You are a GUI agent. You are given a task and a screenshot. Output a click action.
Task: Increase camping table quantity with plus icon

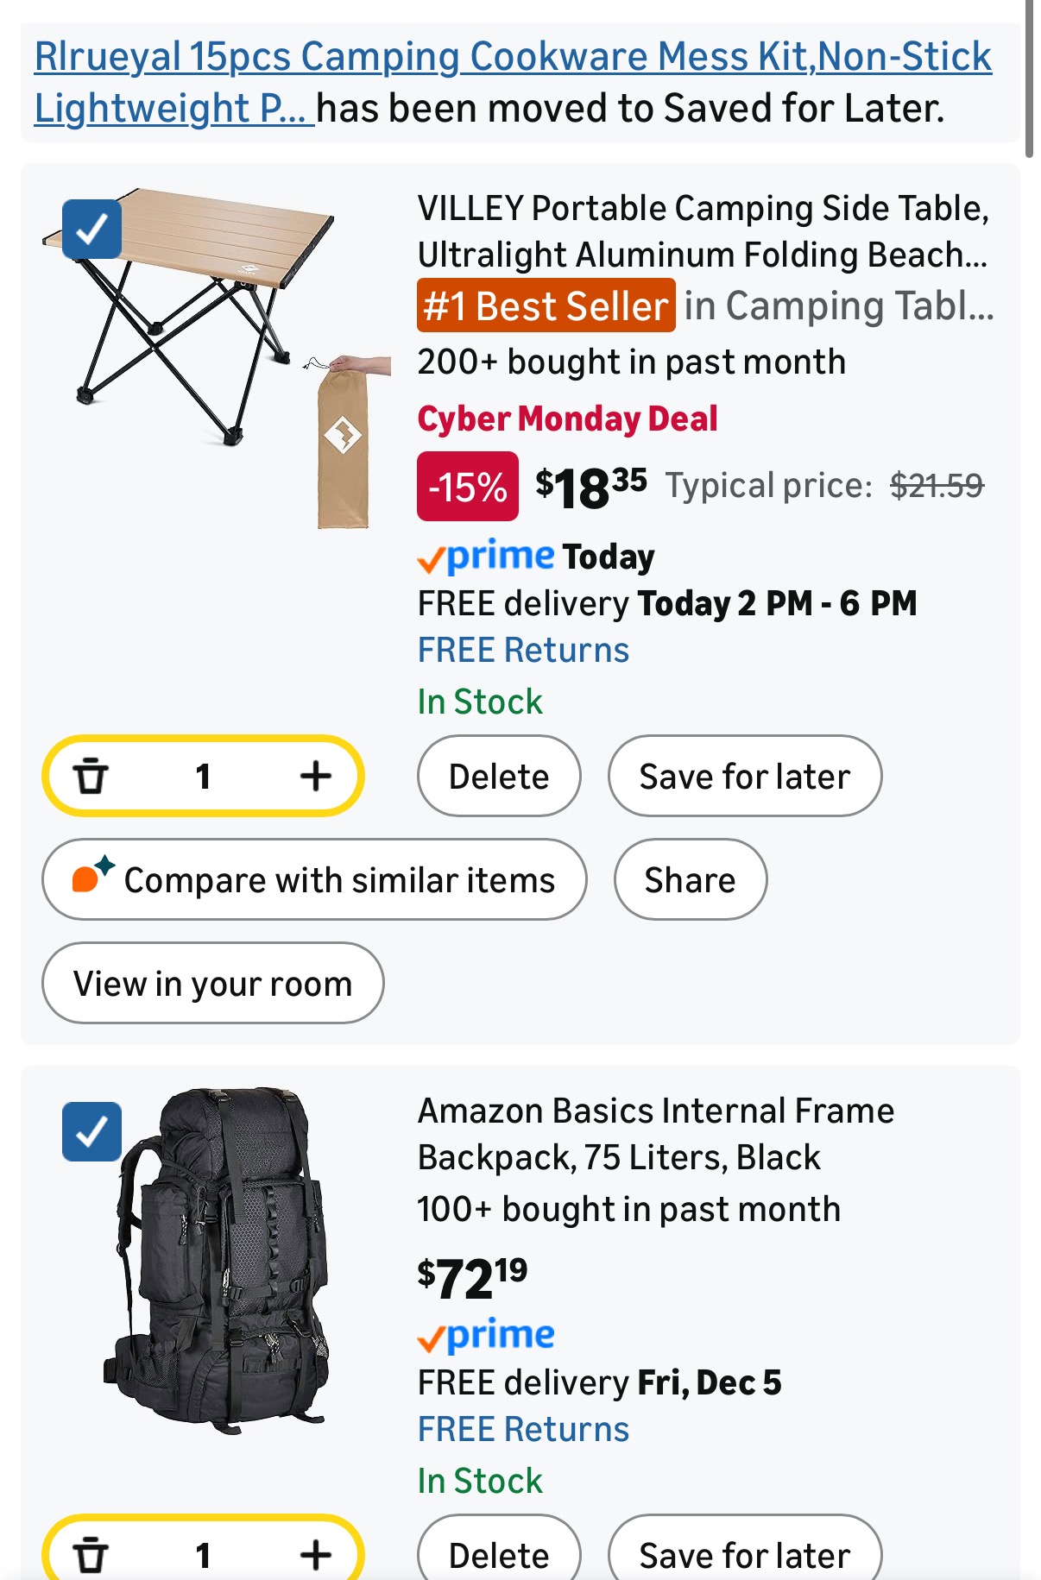(x=315, y=776)
